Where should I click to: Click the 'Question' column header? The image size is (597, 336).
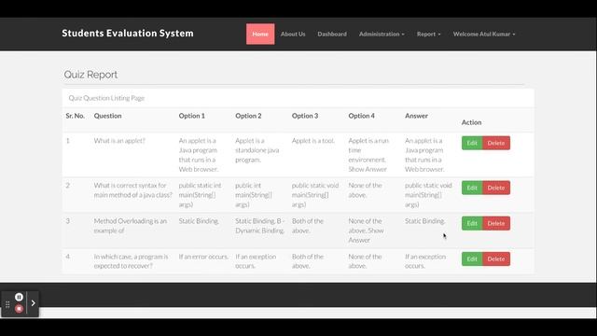click(x=108, y=116)
